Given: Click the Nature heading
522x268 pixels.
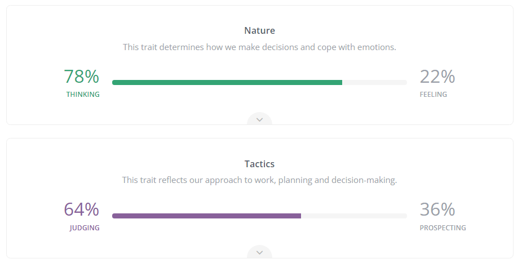Looking at the screenshot, I should point(260,30).
